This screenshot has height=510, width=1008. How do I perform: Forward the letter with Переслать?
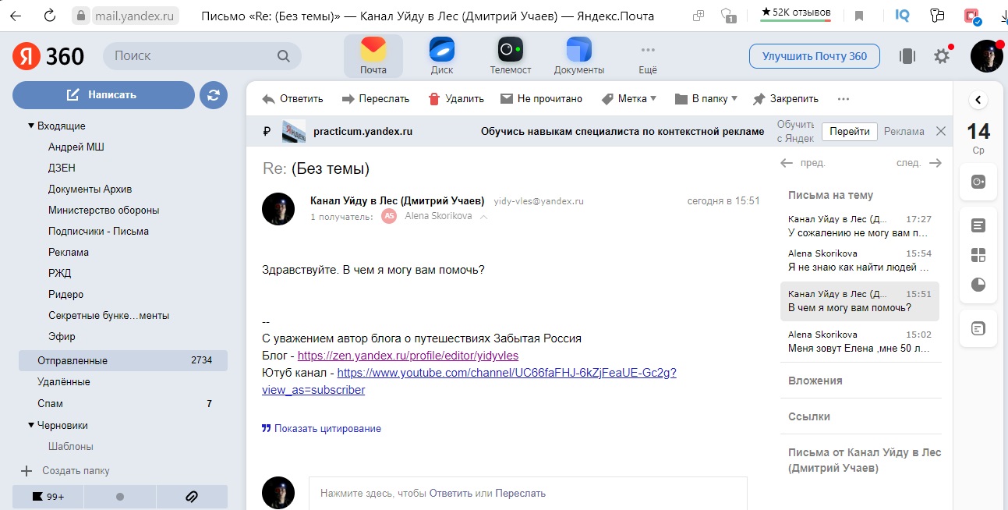tap(376, 99)
